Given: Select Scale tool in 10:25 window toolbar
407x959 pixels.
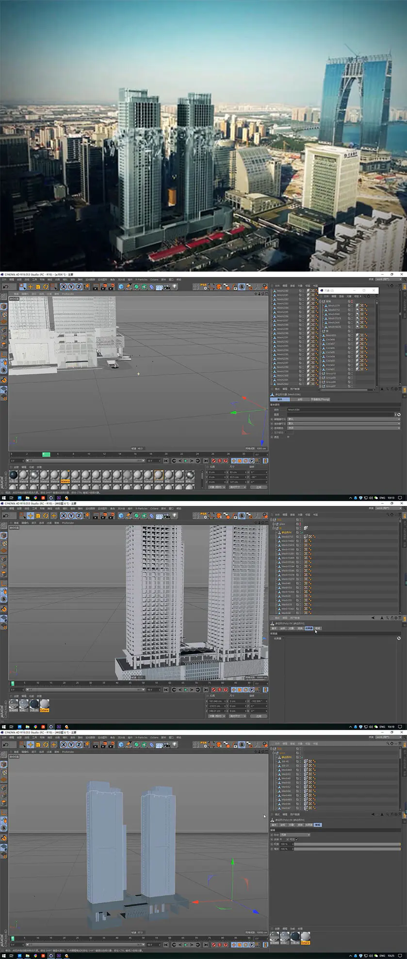Looking at the screenshot, I should [x=38, y=745].
